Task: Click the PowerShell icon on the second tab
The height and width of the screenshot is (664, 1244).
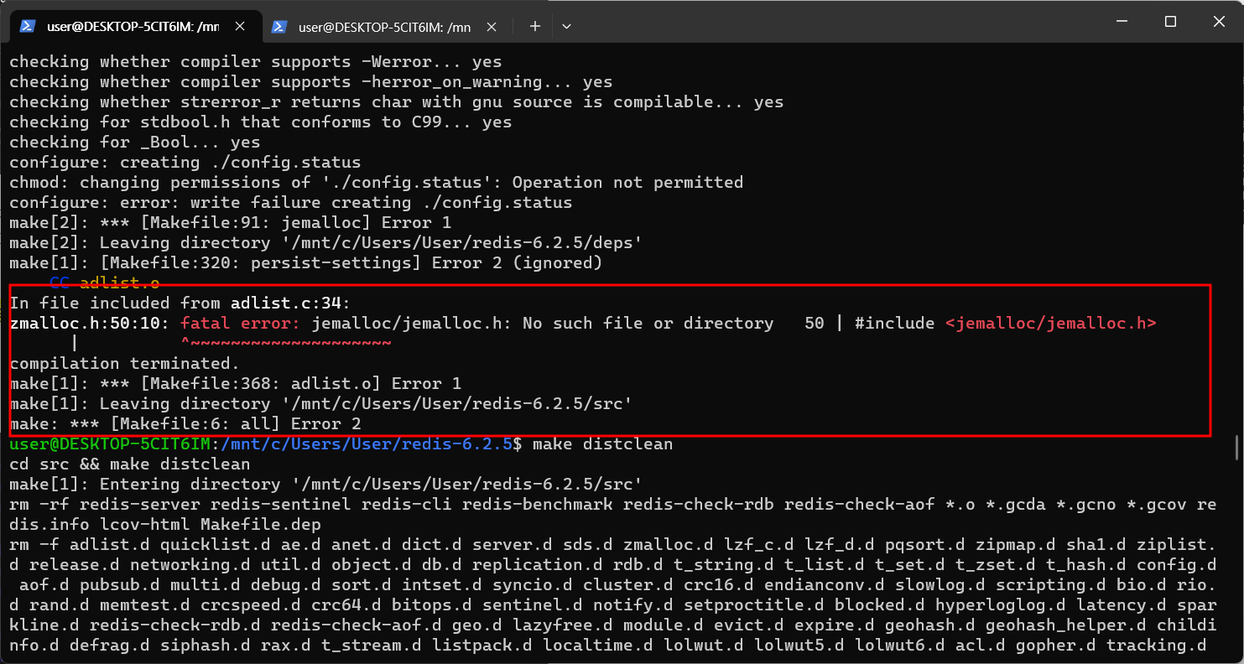Action: click(x=281, y=26)
